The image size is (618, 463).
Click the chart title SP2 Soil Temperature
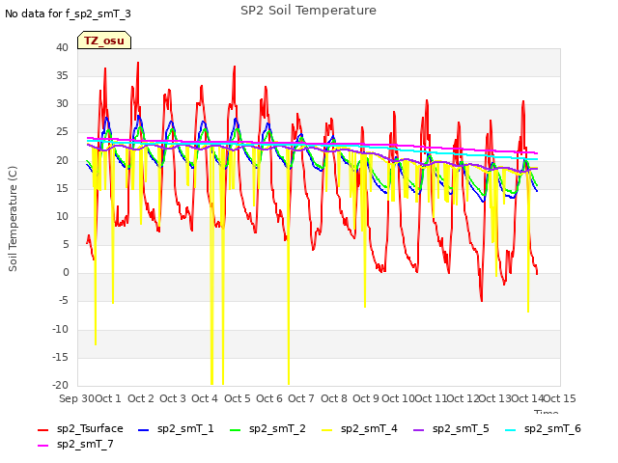[308, 11]
